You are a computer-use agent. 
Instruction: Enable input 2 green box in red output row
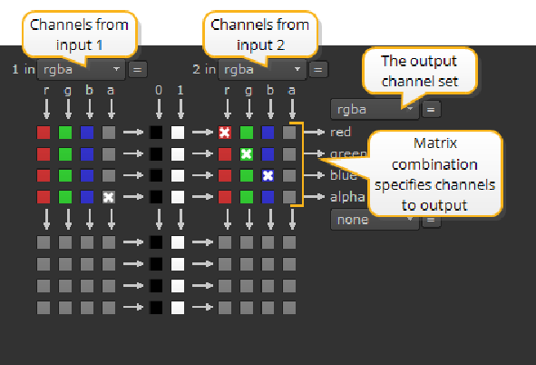247,133
